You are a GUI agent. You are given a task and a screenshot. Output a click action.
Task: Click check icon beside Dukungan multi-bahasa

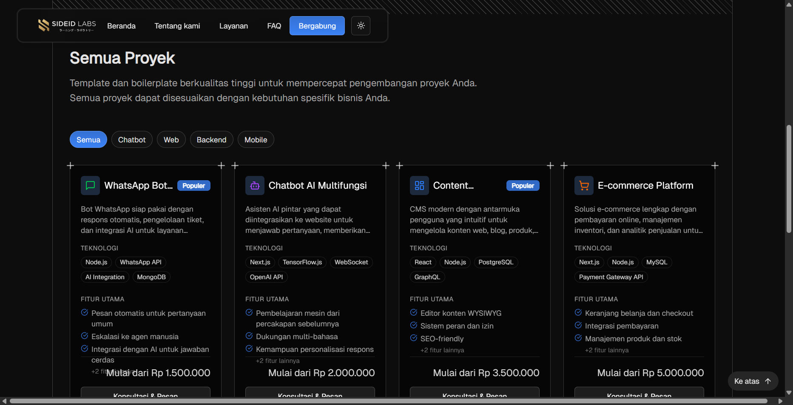click(x=249, y=336)
